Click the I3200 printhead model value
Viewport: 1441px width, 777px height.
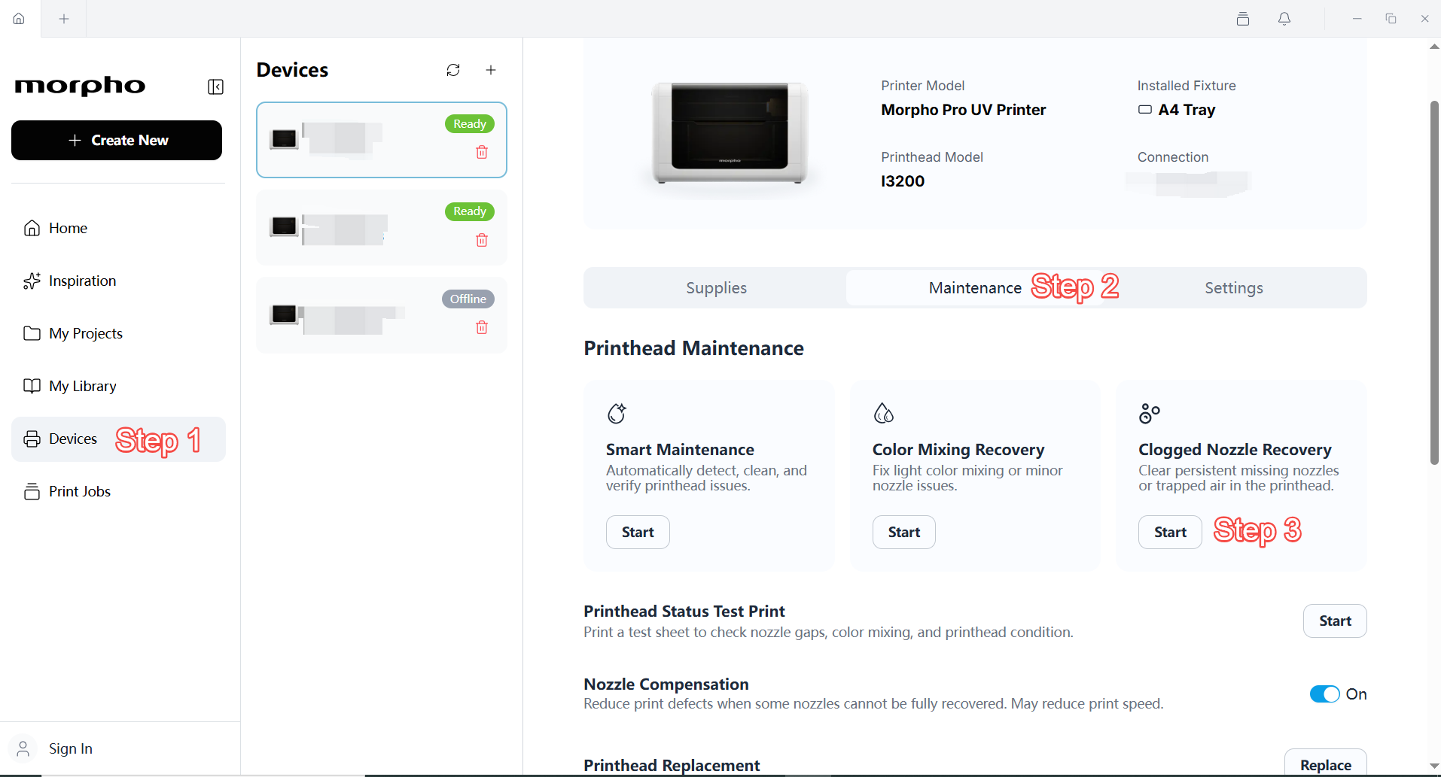tap(903, 181)
